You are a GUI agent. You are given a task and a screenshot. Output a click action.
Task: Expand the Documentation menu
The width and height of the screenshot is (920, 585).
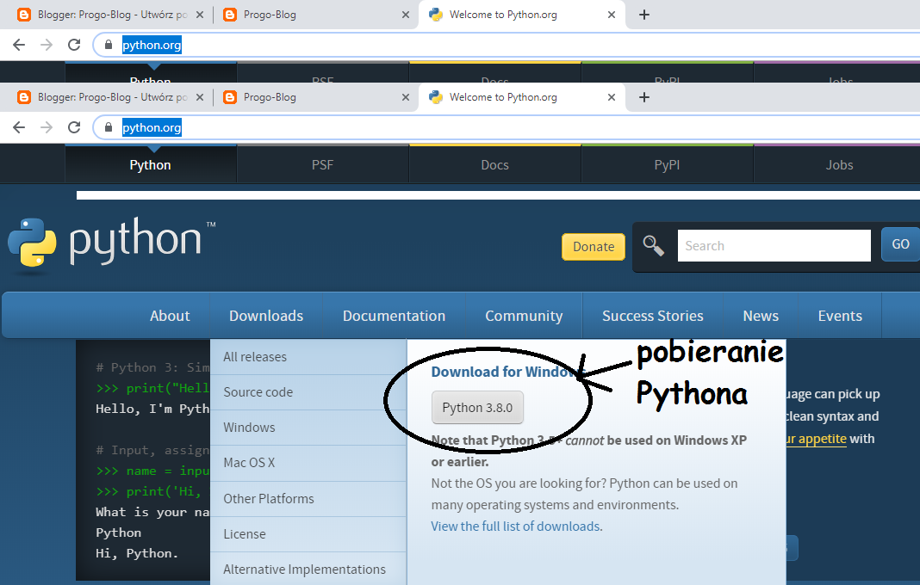(394, 315)
